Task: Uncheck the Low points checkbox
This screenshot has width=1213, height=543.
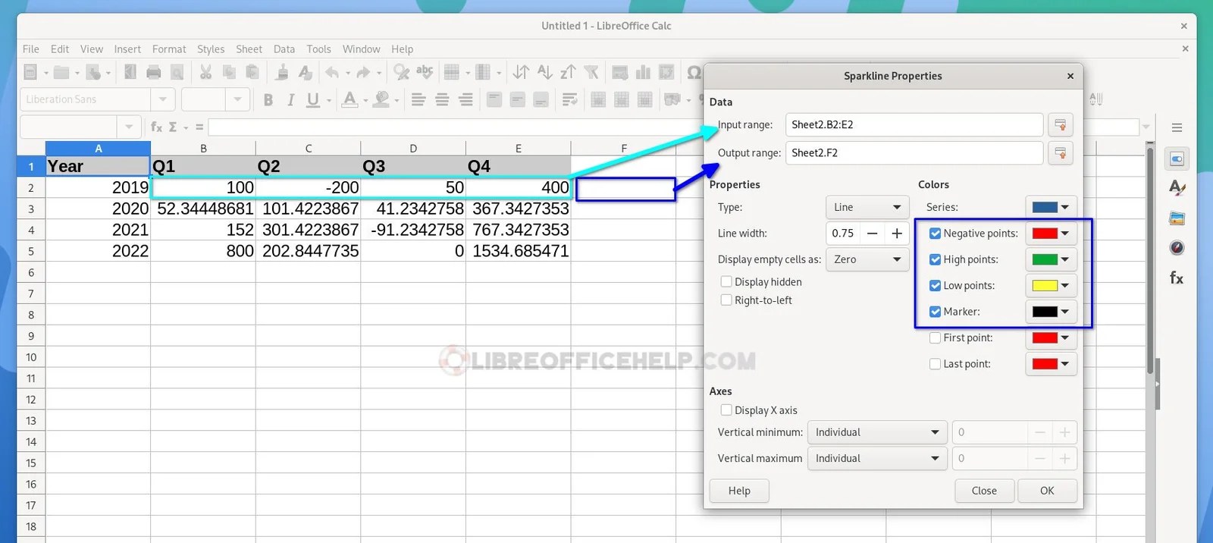Action: click(935, 286)
